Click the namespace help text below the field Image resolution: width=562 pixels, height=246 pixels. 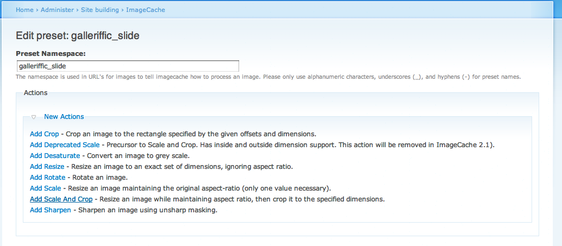tap(268, 77)
